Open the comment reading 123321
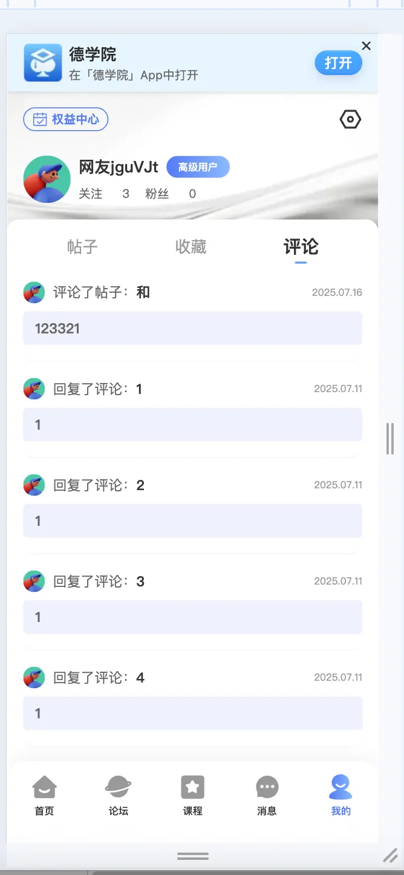The height and width of the screenshot is (875, 404). click(192, 328)
